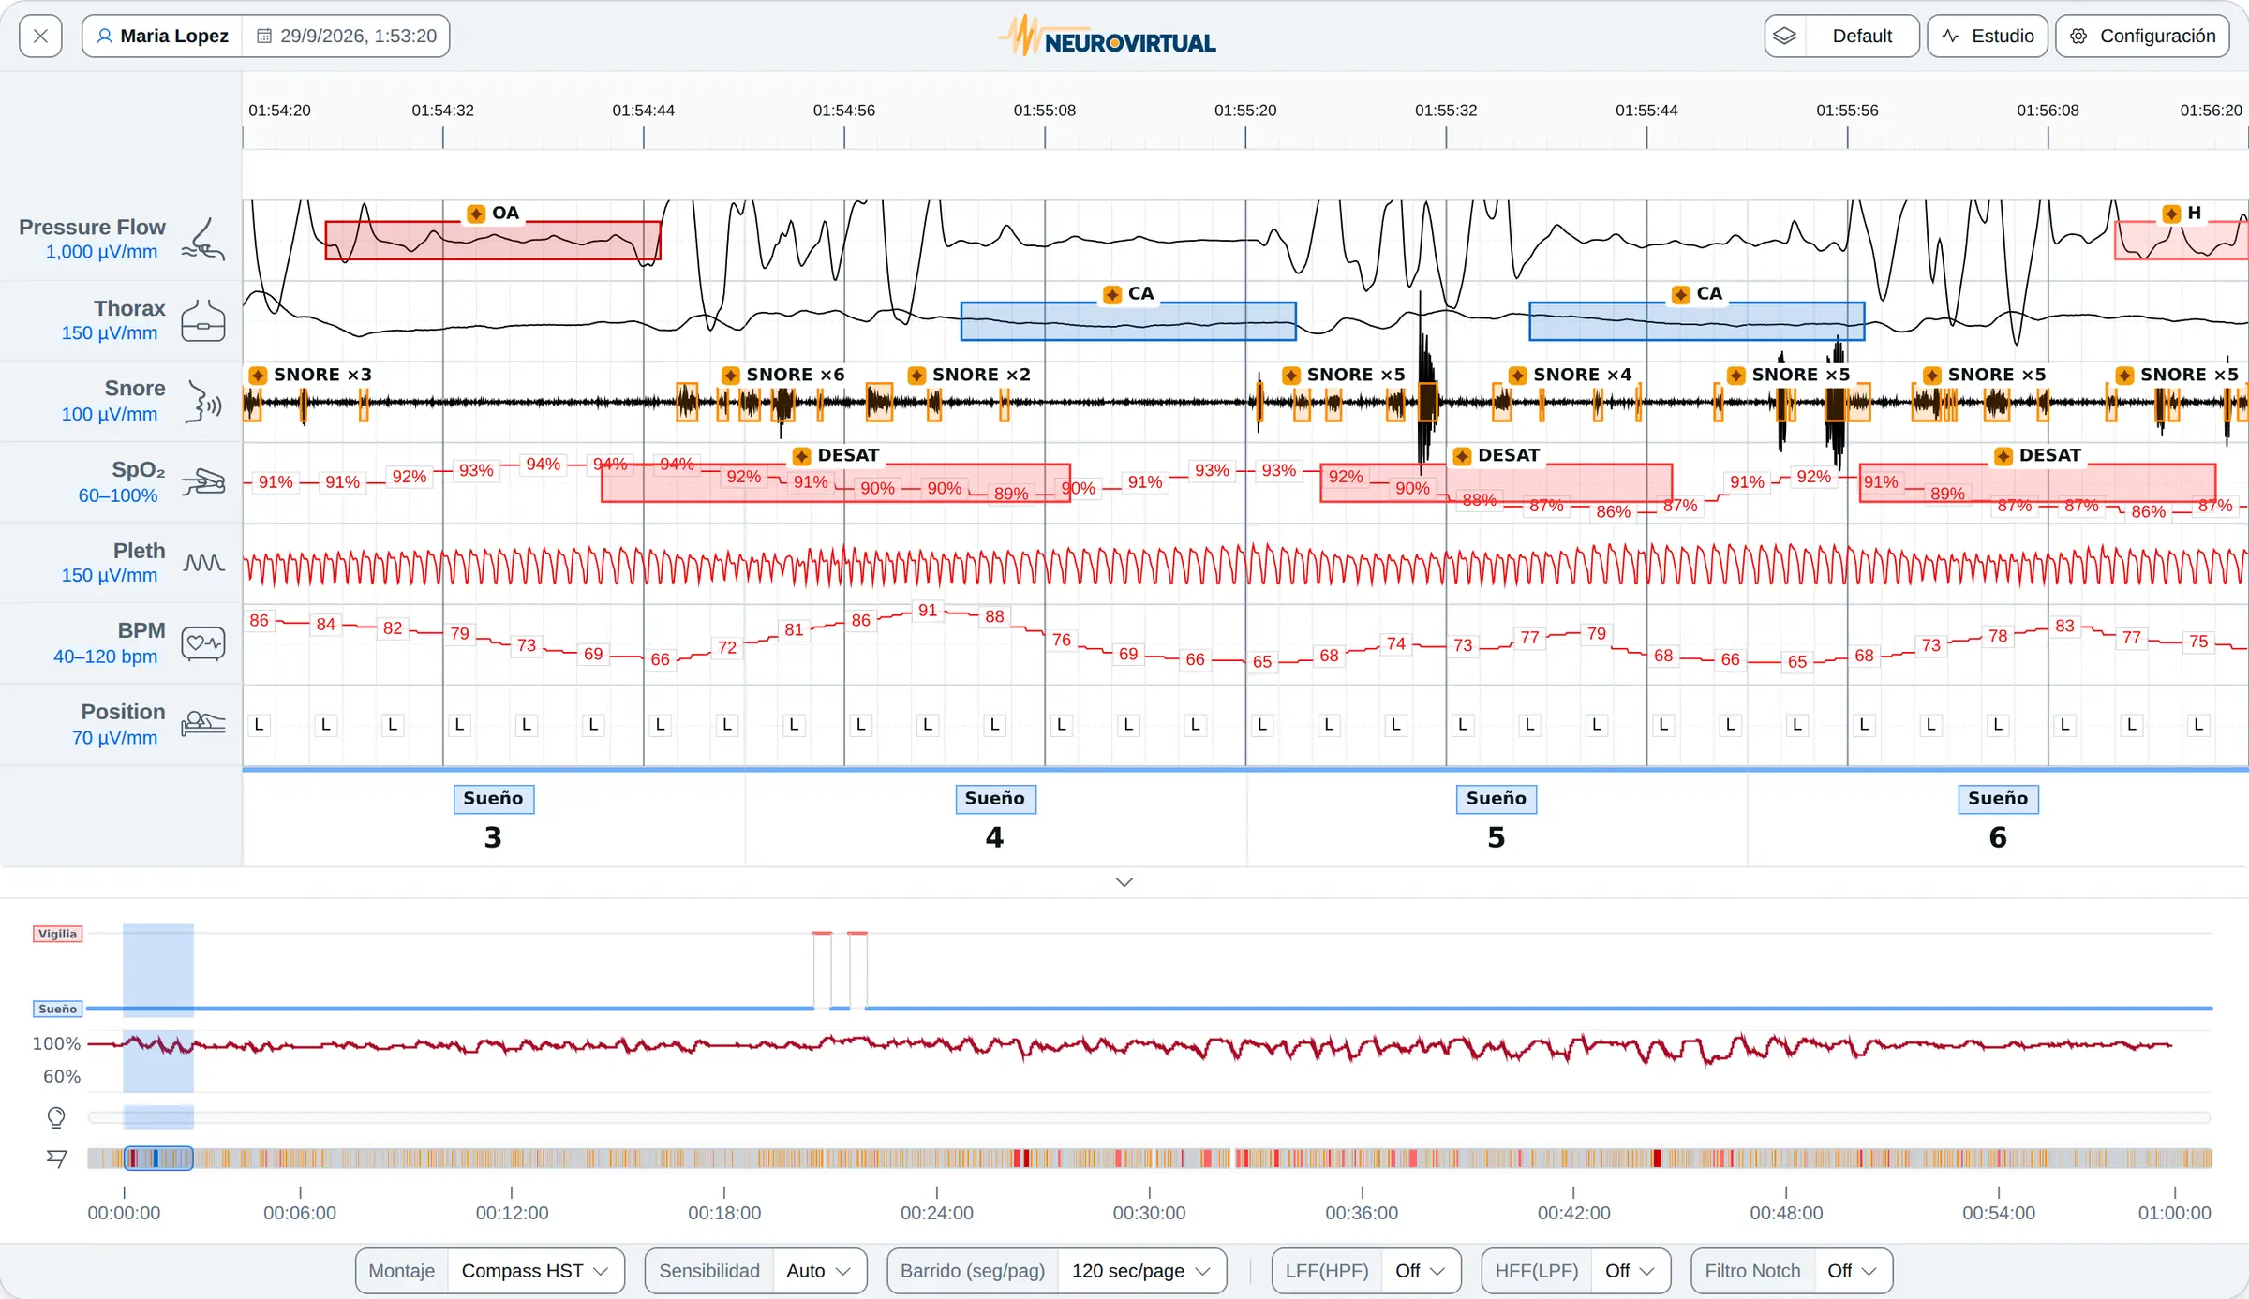Click the Maria Lopez patient button
Image resolution: width=2249 pixels, height=1299 pixels.
(163, 36)
